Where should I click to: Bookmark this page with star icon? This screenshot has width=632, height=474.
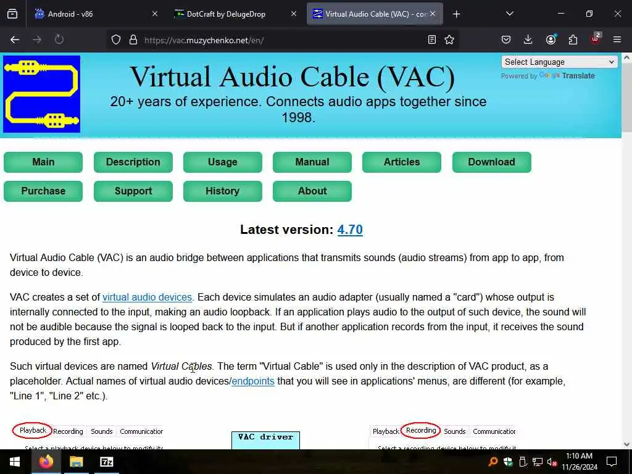pos(449,39)
